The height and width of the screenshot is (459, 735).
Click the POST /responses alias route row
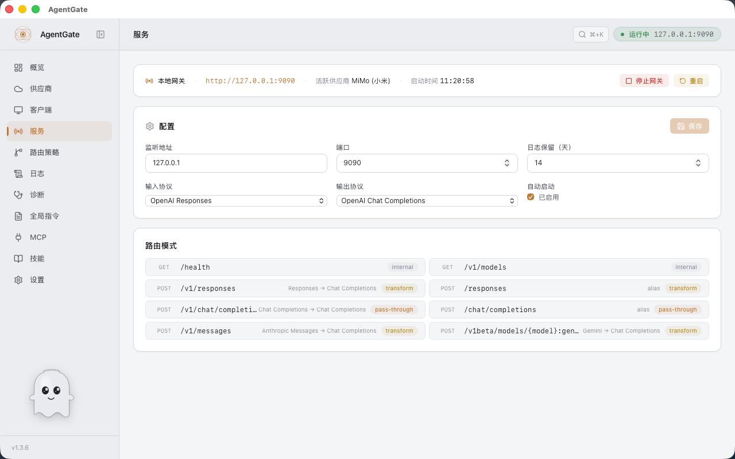tap(569, 289)
